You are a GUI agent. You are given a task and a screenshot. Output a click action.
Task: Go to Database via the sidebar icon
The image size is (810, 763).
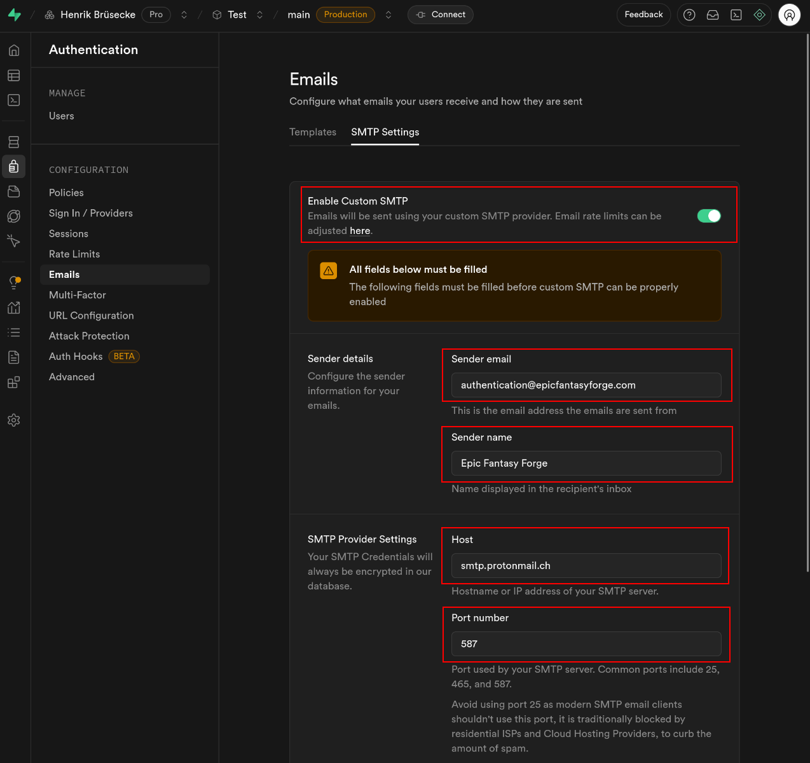pos(14,142)
